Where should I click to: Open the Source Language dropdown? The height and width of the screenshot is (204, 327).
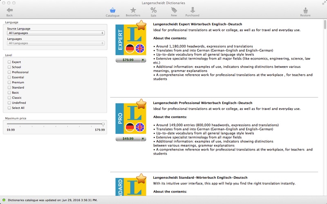tap(56, 33)
